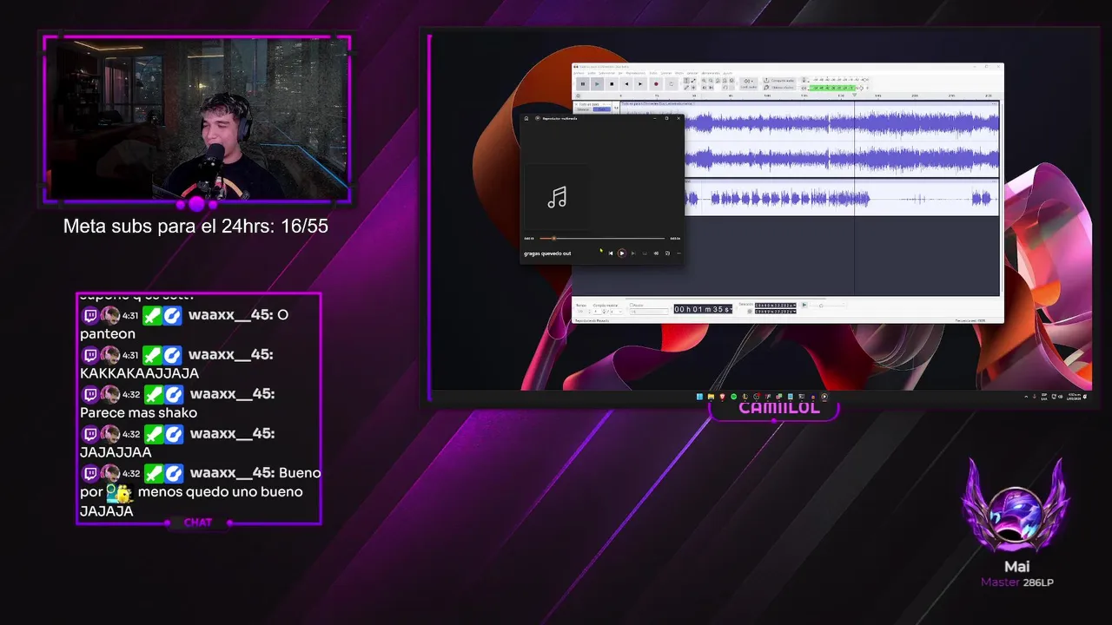The width and height of the screenshot is (1112, 625).
Task: Click Audacity's timeline options gear icon
Action: (x=578, y=95)
